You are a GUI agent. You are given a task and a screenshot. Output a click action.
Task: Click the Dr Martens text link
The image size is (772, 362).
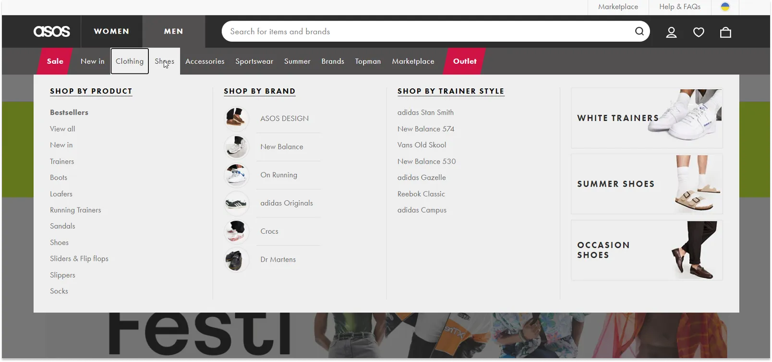(278, 259)
